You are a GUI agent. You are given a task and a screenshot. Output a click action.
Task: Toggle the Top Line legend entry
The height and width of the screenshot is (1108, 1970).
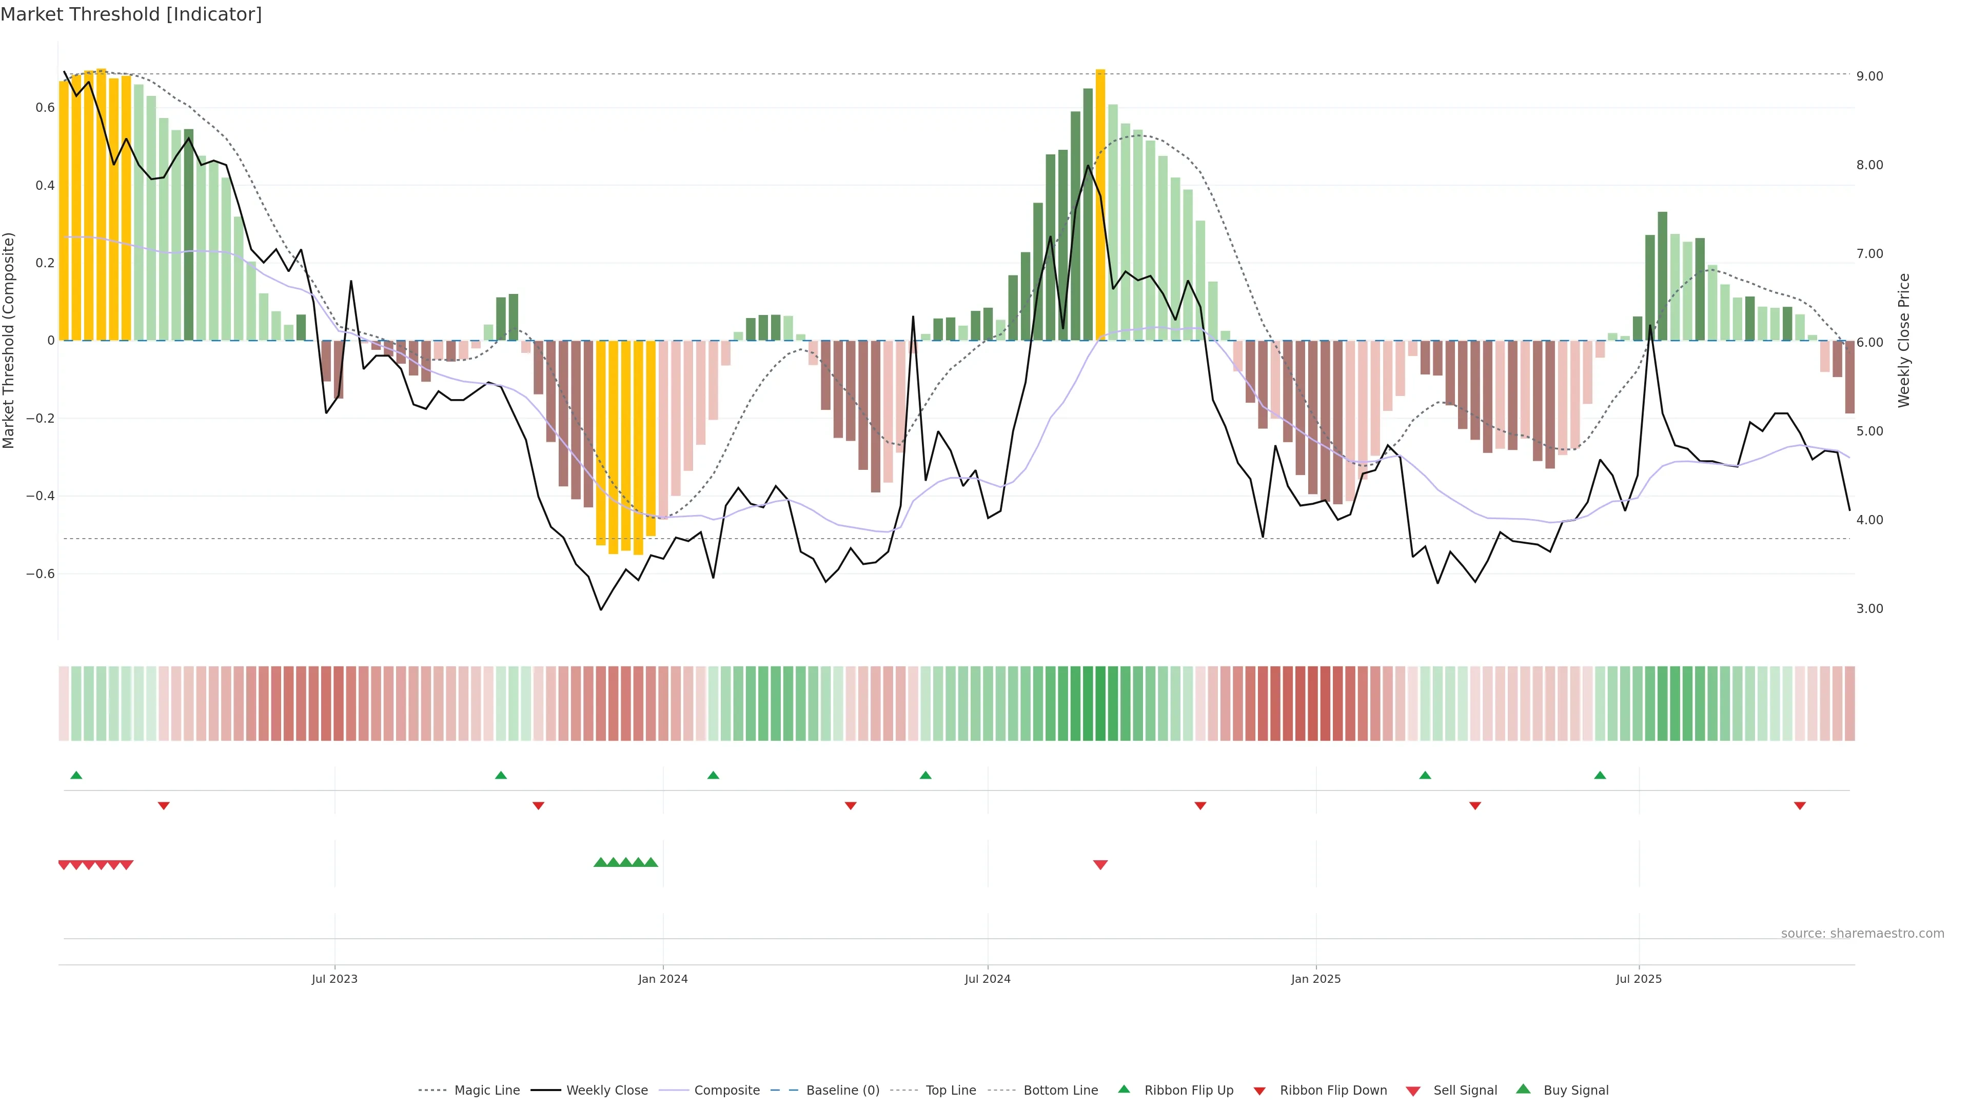click(x=951, y=1091)
